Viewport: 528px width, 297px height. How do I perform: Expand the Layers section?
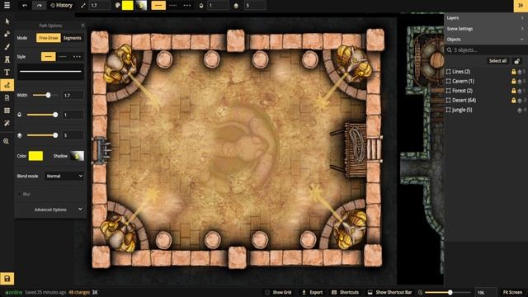tap(486, 18)
